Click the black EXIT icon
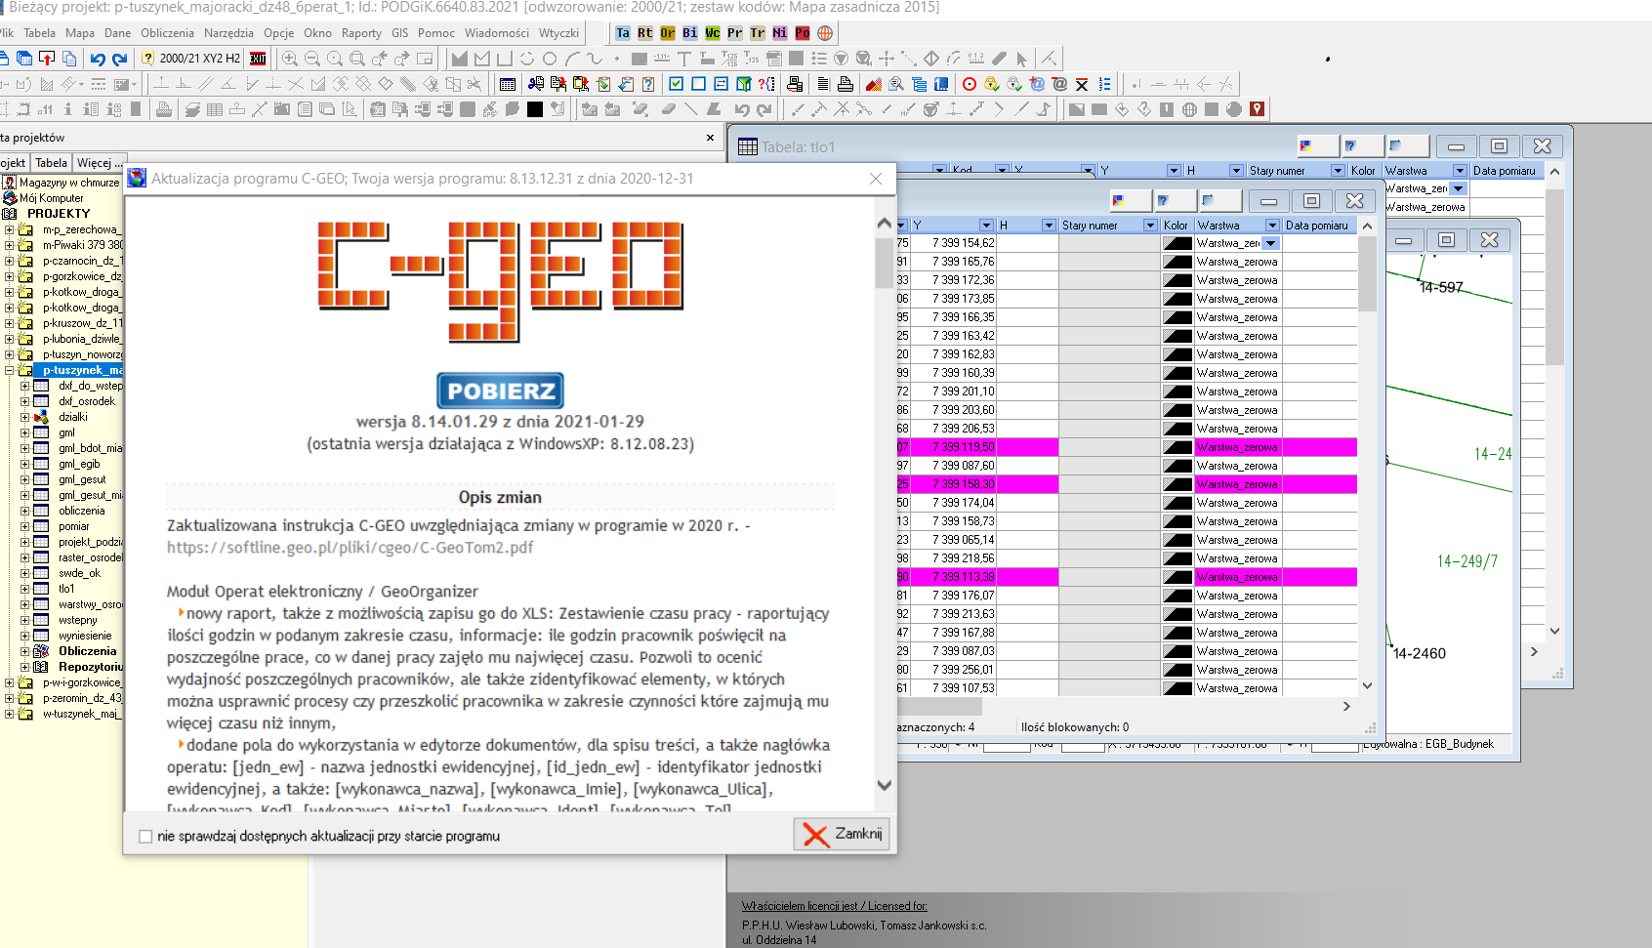This screenshot has width=1652, height=948. pos(258,59)
